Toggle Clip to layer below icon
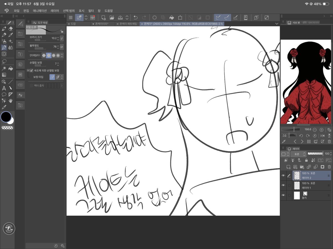The image size is (333, 249). coord(286,160)
